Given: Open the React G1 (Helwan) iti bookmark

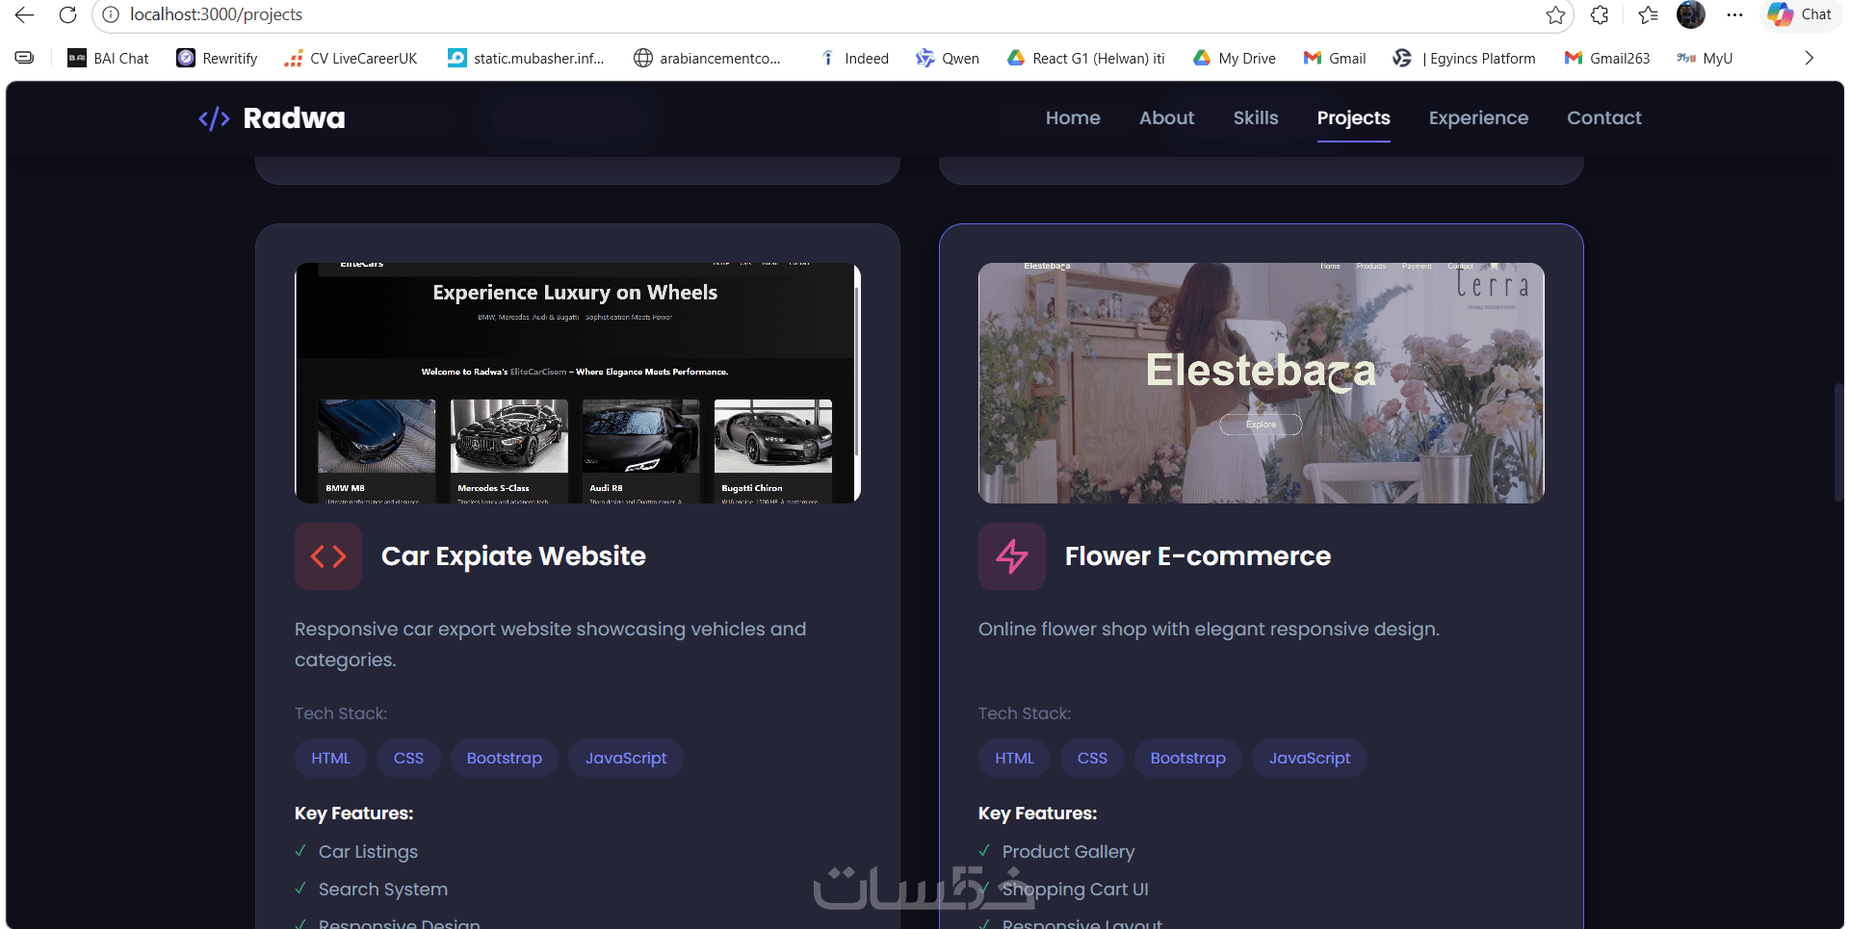Looking at the screenshot, I should pyautogui.click(x=1085, y=58).
